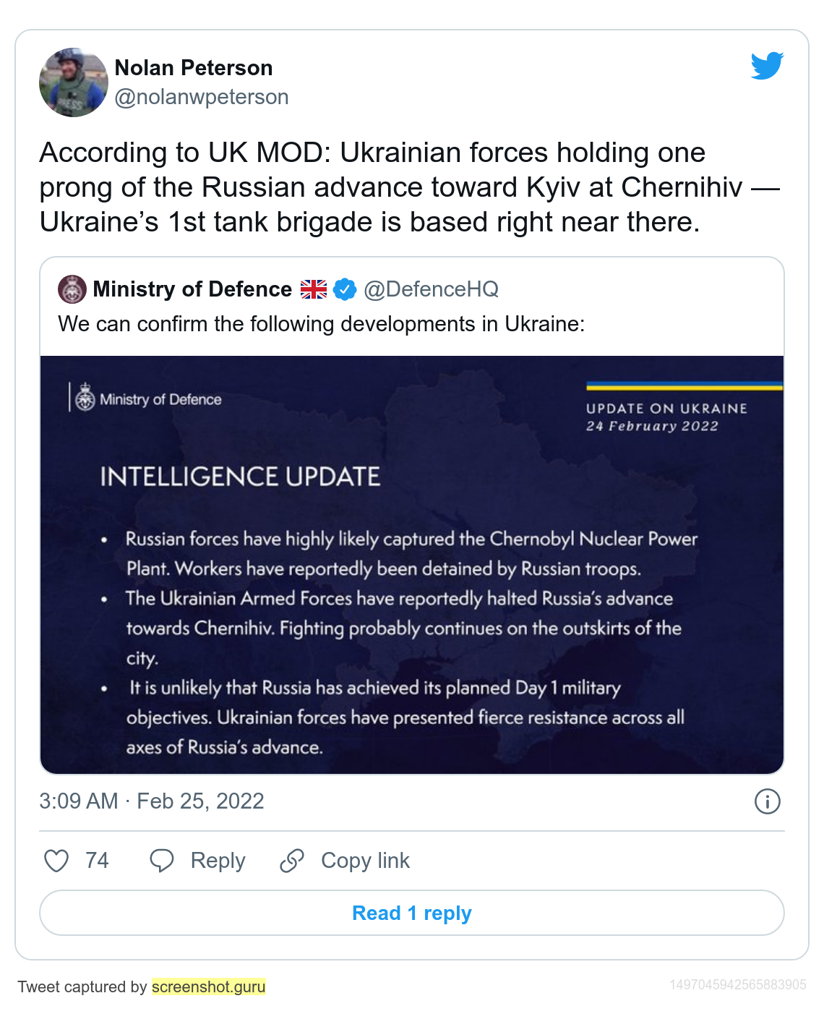Open the @nolanwpeterson handle link

point(202,97)
